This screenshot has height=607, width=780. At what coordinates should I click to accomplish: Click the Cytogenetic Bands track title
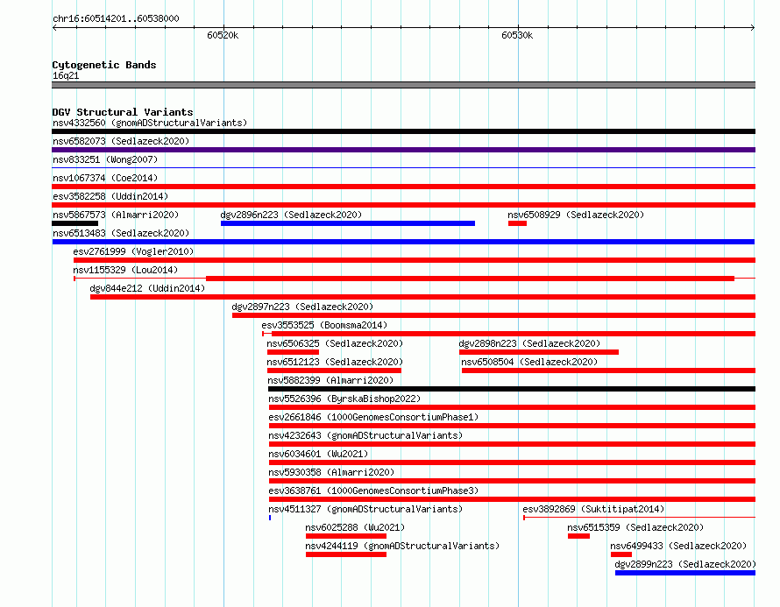104,65
